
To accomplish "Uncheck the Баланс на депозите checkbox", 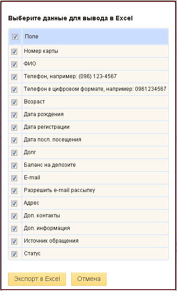I will 14,165.
